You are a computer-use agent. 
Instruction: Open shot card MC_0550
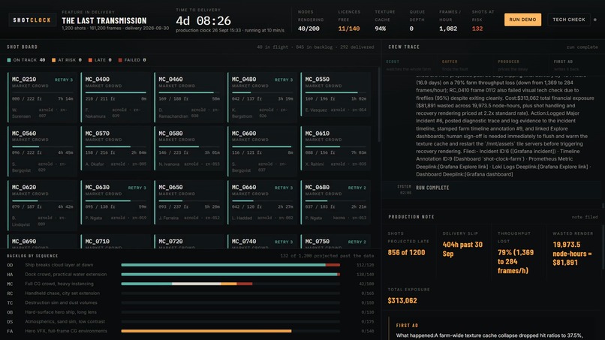(x=336, y=94)
